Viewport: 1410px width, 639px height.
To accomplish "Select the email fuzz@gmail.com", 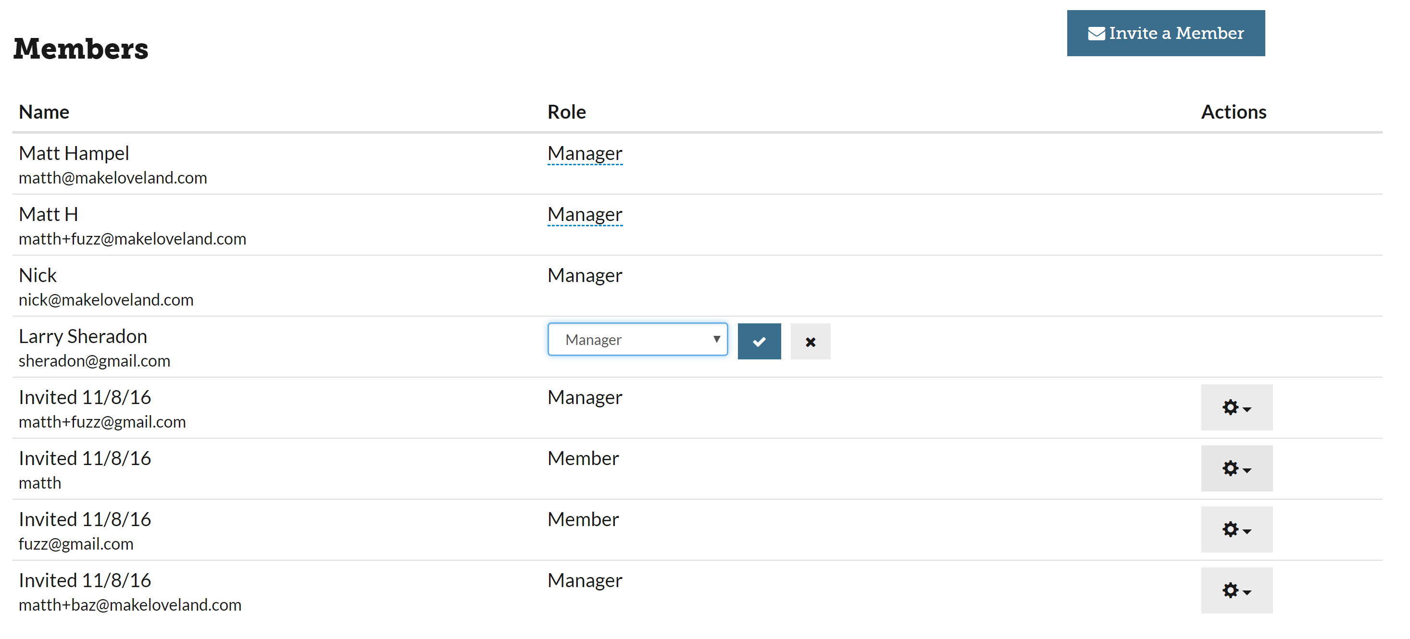I will click(75, 544).
